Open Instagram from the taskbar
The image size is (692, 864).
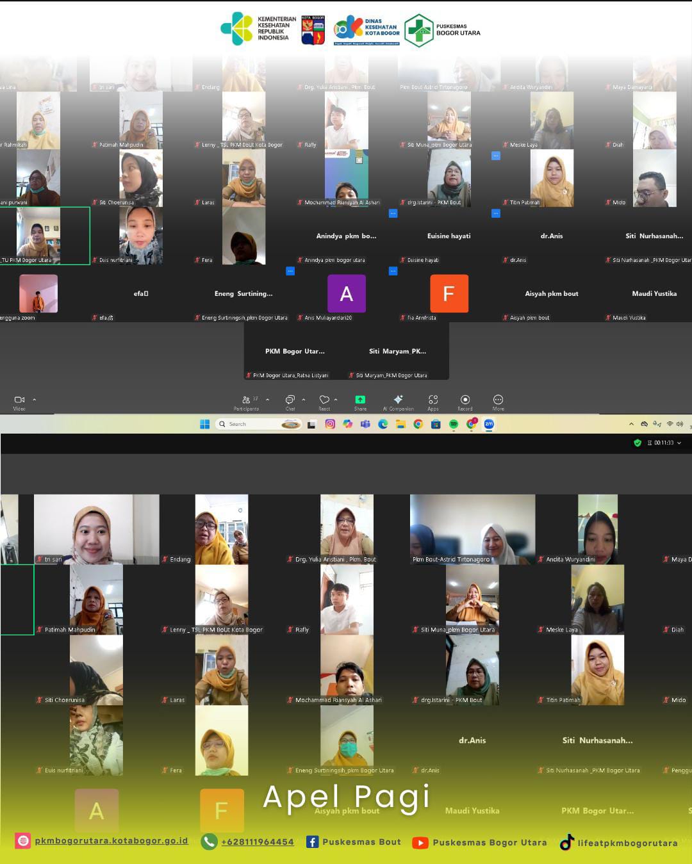pyautogui.click(x=330, y=424)
